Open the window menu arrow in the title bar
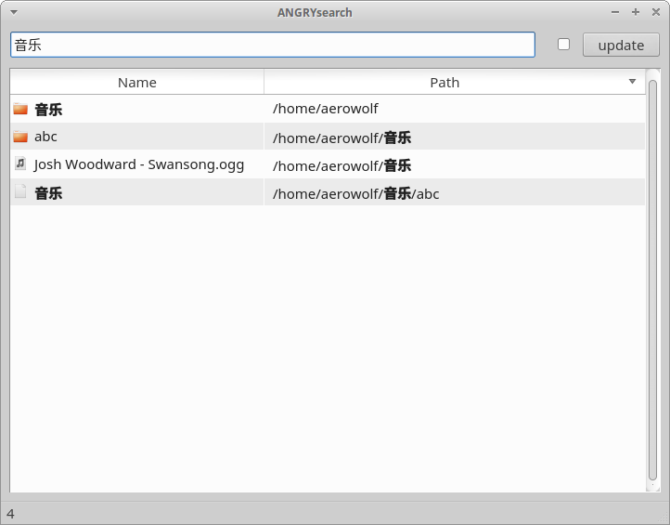Viewport: 670px width, 525px height. [x=14, y=12]
